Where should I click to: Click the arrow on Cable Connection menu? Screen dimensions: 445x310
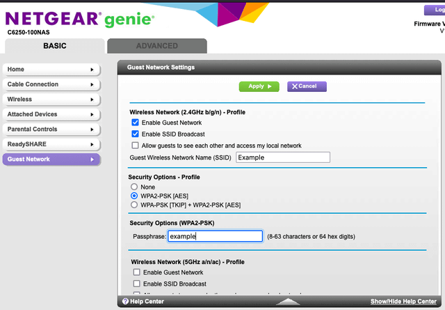click(92, 84)
